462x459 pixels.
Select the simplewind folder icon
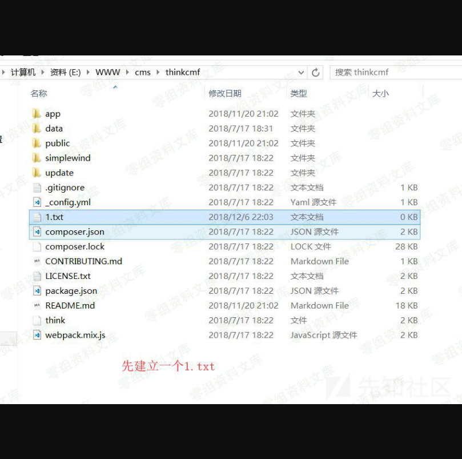(x=37, y=158)
